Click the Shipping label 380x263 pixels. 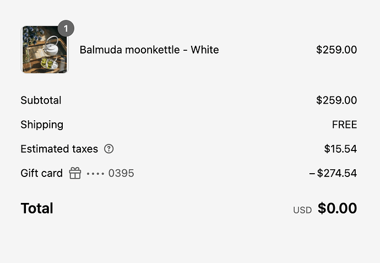pyautogui.click(x=42, y=125)
